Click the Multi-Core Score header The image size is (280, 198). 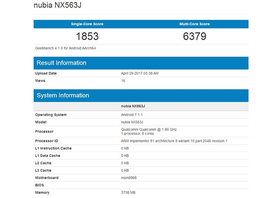pos(195,24)
